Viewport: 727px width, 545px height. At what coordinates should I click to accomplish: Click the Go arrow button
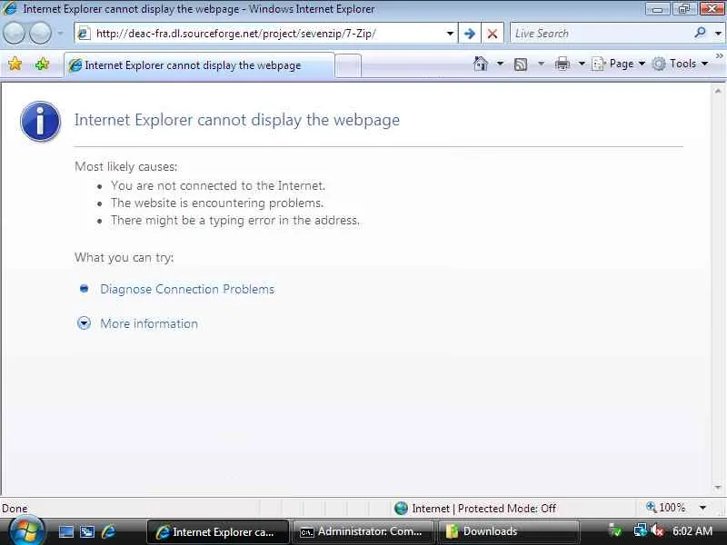click(470, 34)
